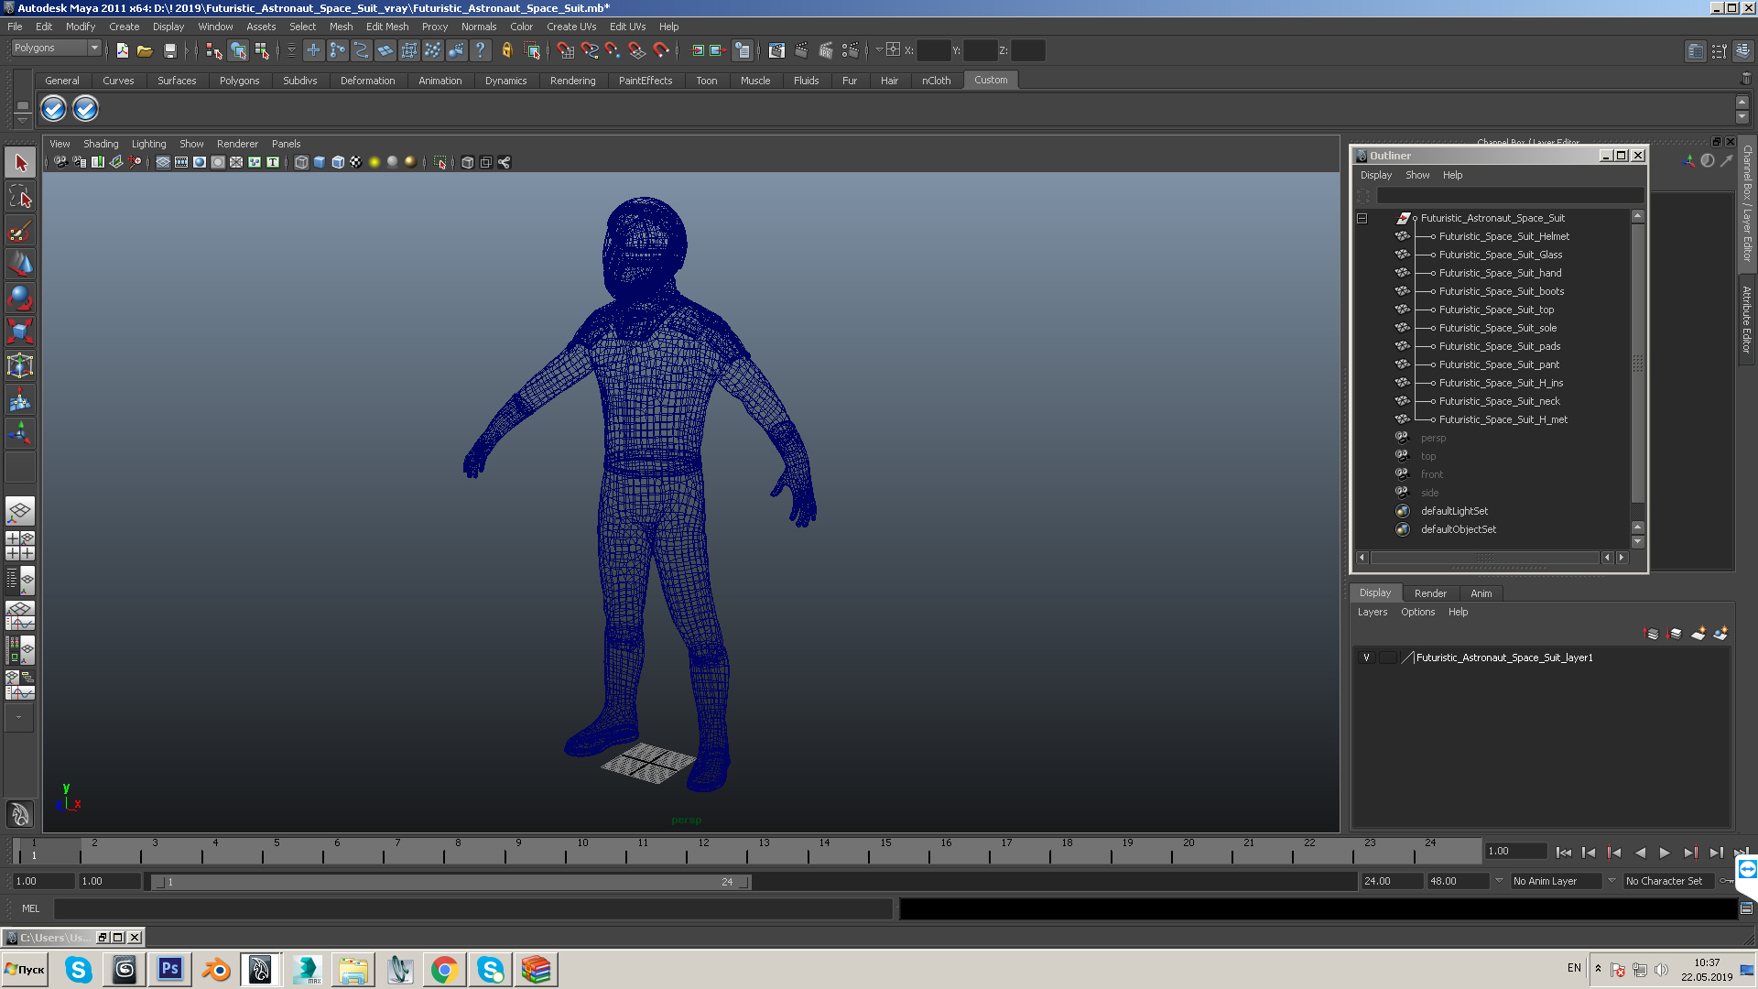Open the Animation menu item
The height and width of the screenshot is (989, 1758).
point(439,80)
